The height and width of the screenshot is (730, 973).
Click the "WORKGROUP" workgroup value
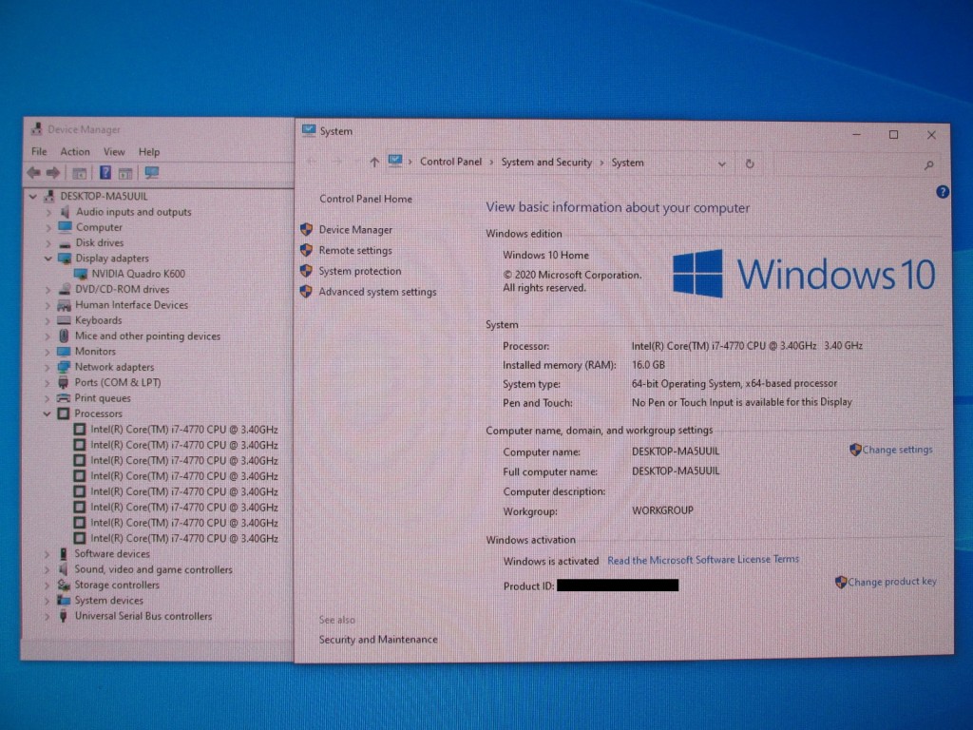pyautogui.click(x=662, y=510)
